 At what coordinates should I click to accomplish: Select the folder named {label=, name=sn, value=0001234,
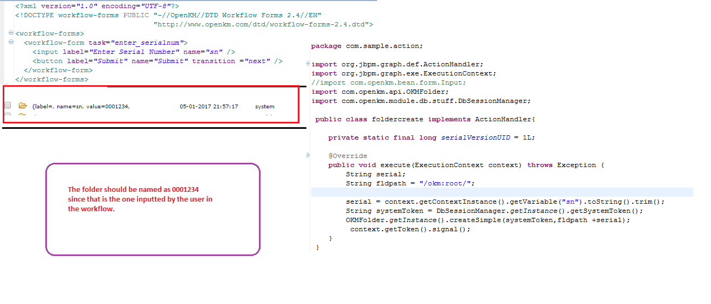click(81, 107)
